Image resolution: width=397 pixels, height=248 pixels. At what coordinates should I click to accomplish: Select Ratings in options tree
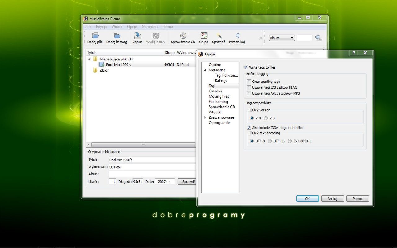pyautogui.click(x=221, y=81)
